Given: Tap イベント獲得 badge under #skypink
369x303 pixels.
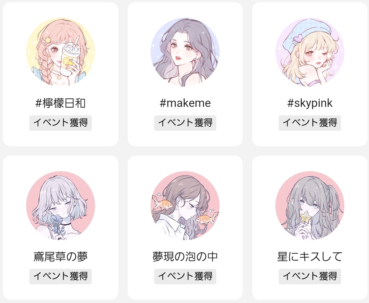Looking at the screenshot, I should (x=310, y=123).
